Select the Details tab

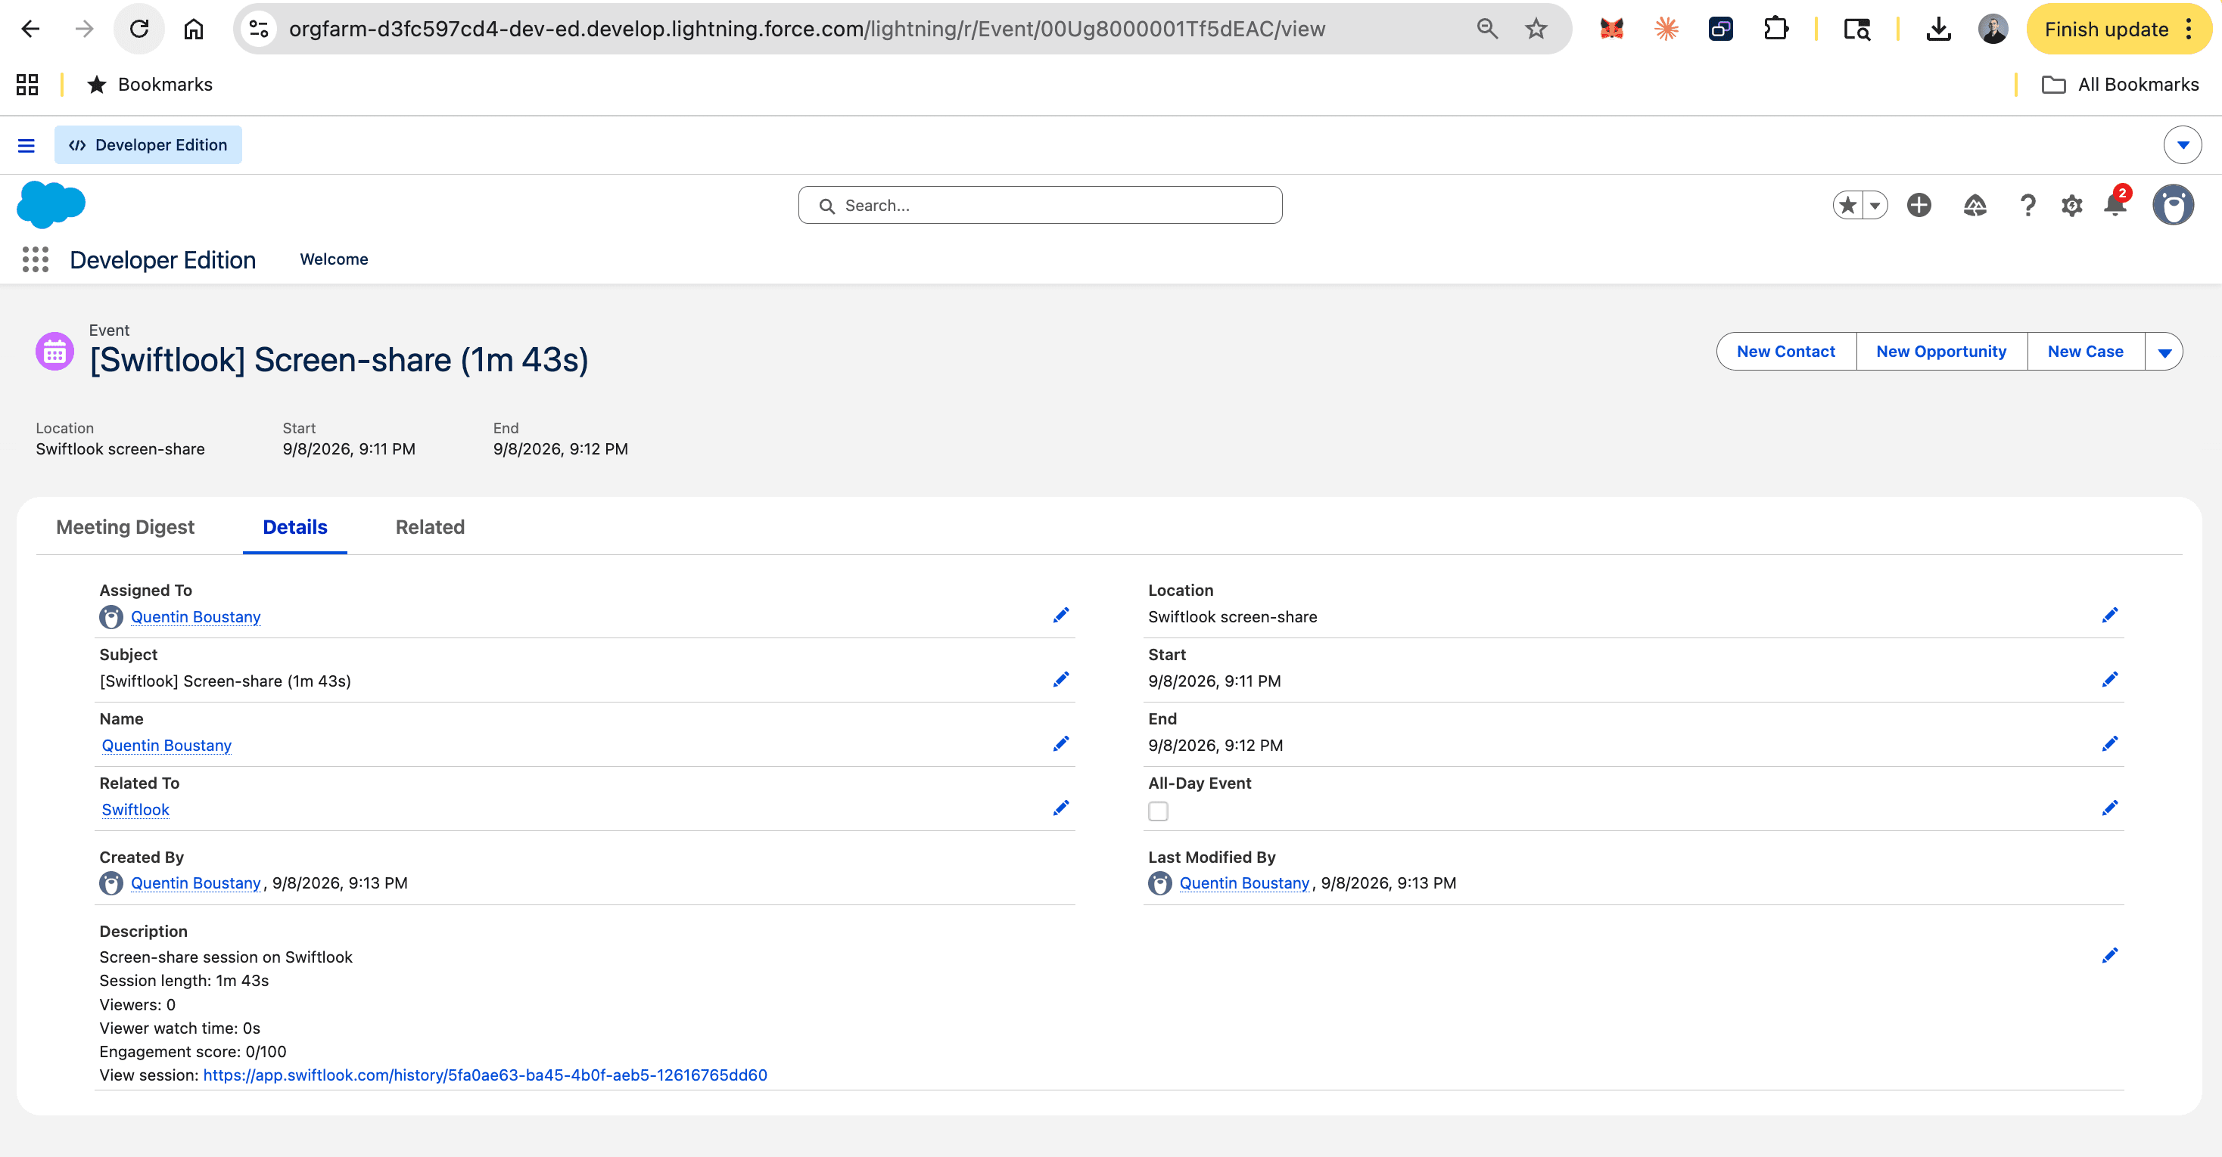pyautogui.click(x=295, y=527)
